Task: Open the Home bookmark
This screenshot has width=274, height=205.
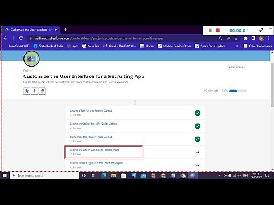Action: tap(147, 46)
